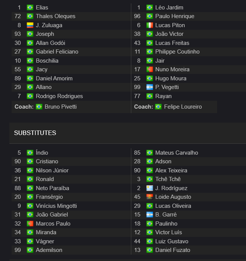Open substitute Tchê Tchê's profile
Image resolution: width=246 pixels, height=261 pixels.
(168, 179)
